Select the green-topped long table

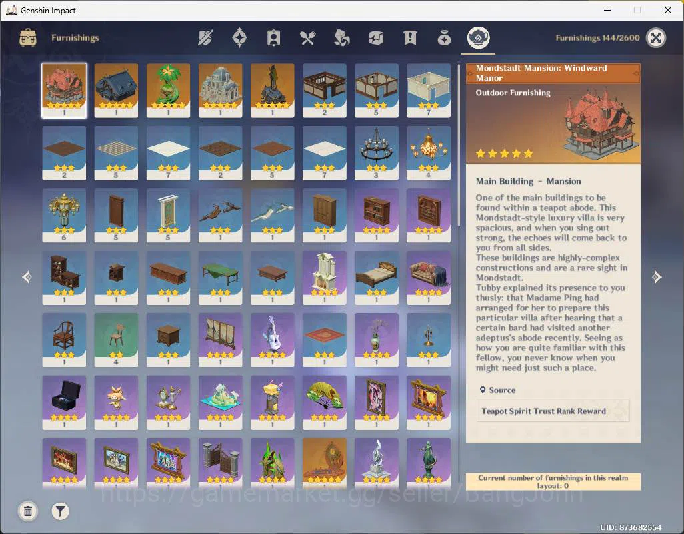coord(220,278)
